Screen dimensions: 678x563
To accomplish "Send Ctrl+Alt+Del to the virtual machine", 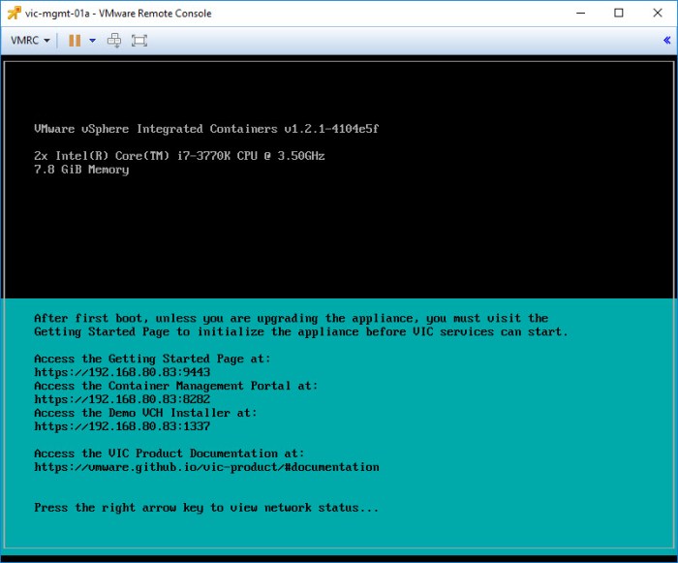I will pos(114,41).
